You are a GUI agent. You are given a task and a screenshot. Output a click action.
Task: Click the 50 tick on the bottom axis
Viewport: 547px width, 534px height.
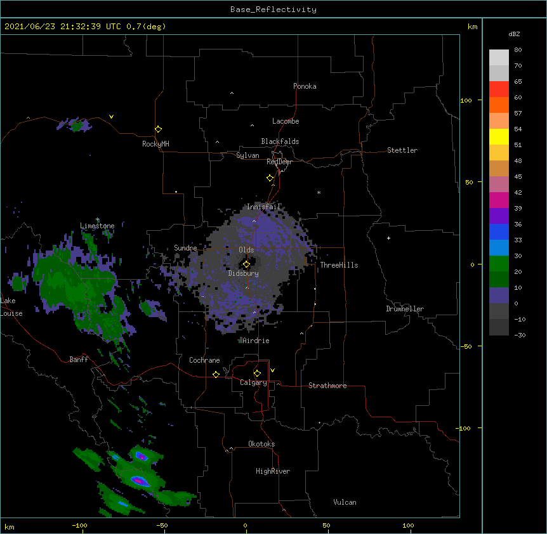(x=326, y=525)
